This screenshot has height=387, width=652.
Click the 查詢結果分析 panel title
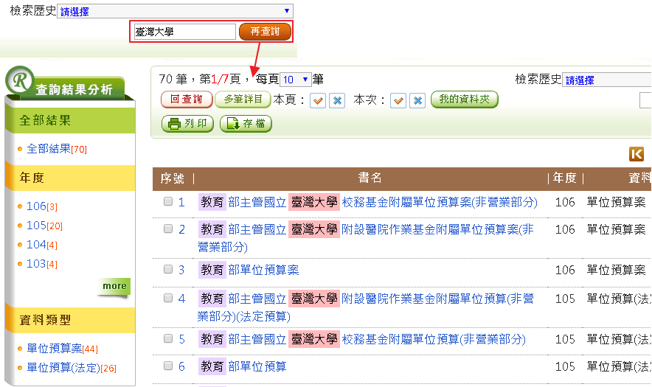pyautogui.click(x=74, y=89)
